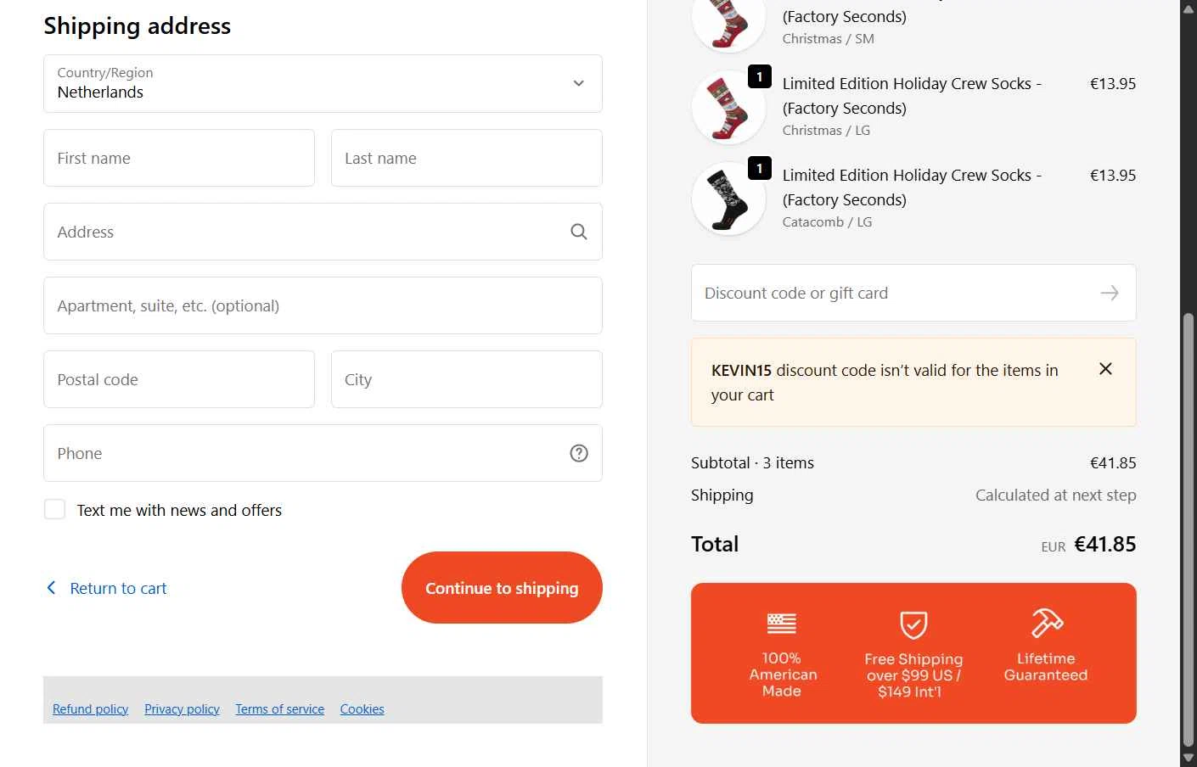Open the Privacy policy link
1197x767 pixels.
(182, 709)
